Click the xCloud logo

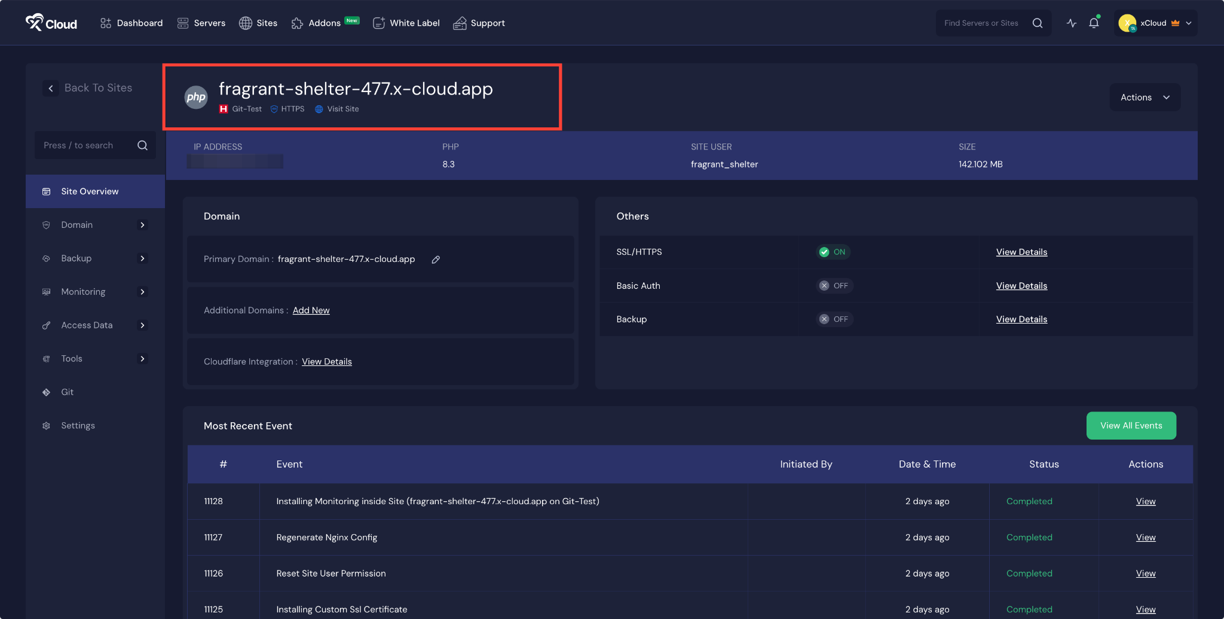coord(51,23)
